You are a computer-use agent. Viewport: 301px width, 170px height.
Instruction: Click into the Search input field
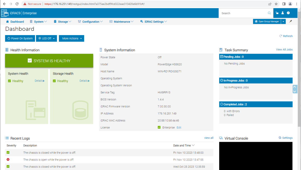244,13
